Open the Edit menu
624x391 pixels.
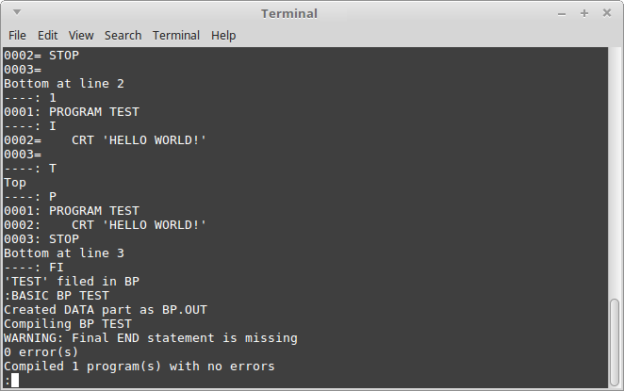coord(48,36)
